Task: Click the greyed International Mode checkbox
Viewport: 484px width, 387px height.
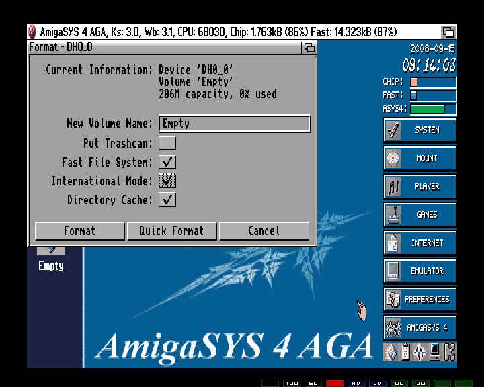Action: point(167,181)
